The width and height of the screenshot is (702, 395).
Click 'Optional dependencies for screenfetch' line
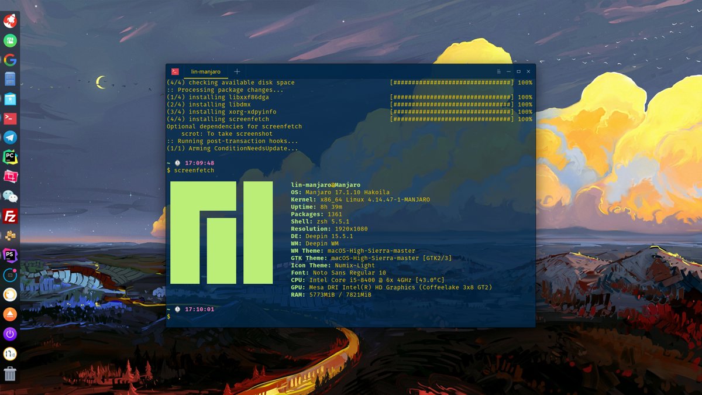click(x=235, y=126)
